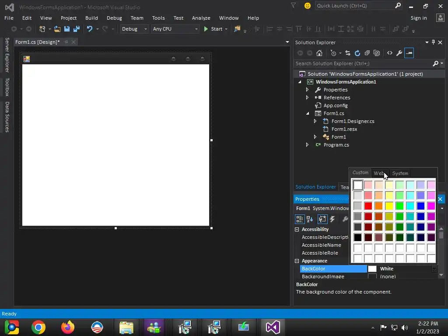
Task: Click the New Project toolbar icon
Action: [x=42, y=29]
